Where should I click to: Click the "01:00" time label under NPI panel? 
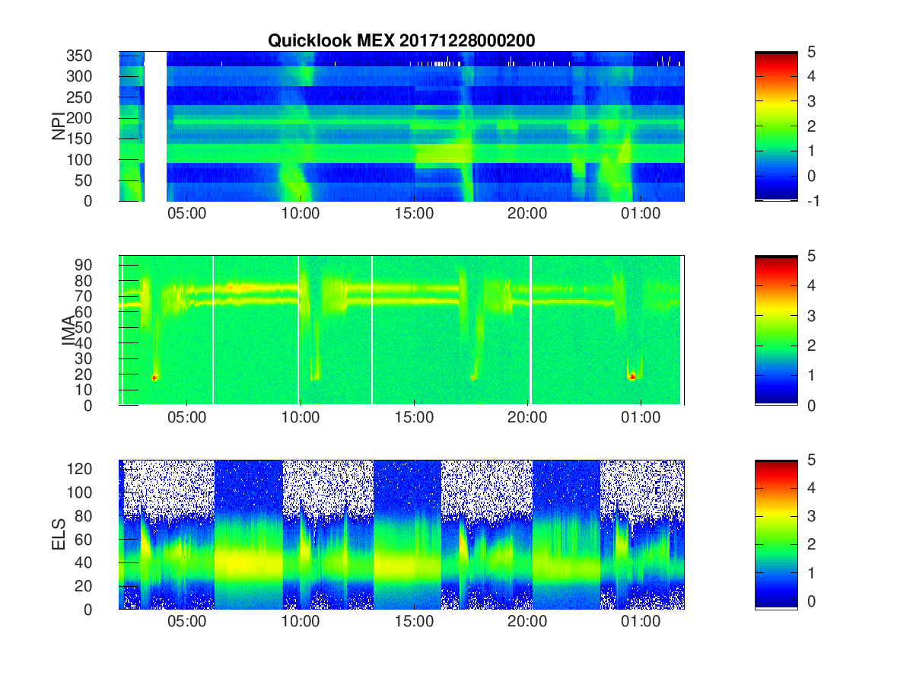[641, 214]
